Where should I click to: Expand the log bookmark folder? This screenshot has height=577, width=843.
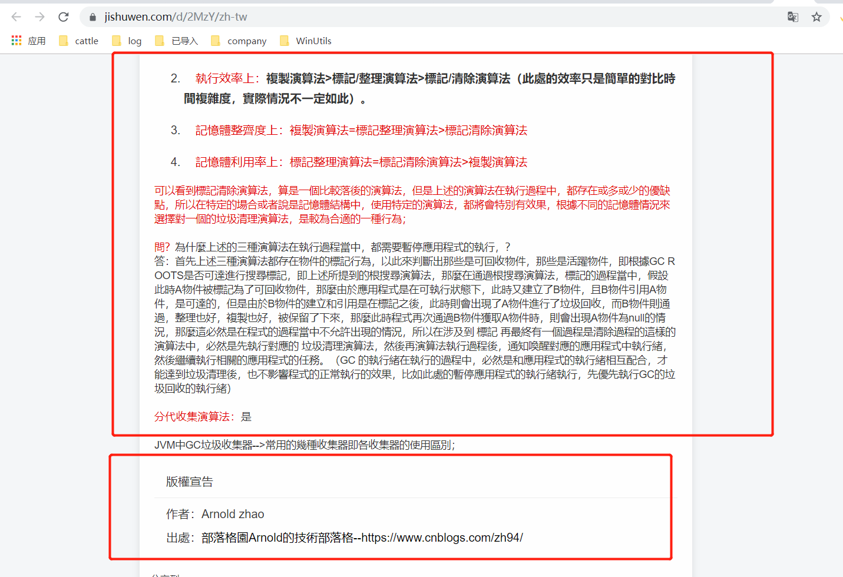[127, 41]
